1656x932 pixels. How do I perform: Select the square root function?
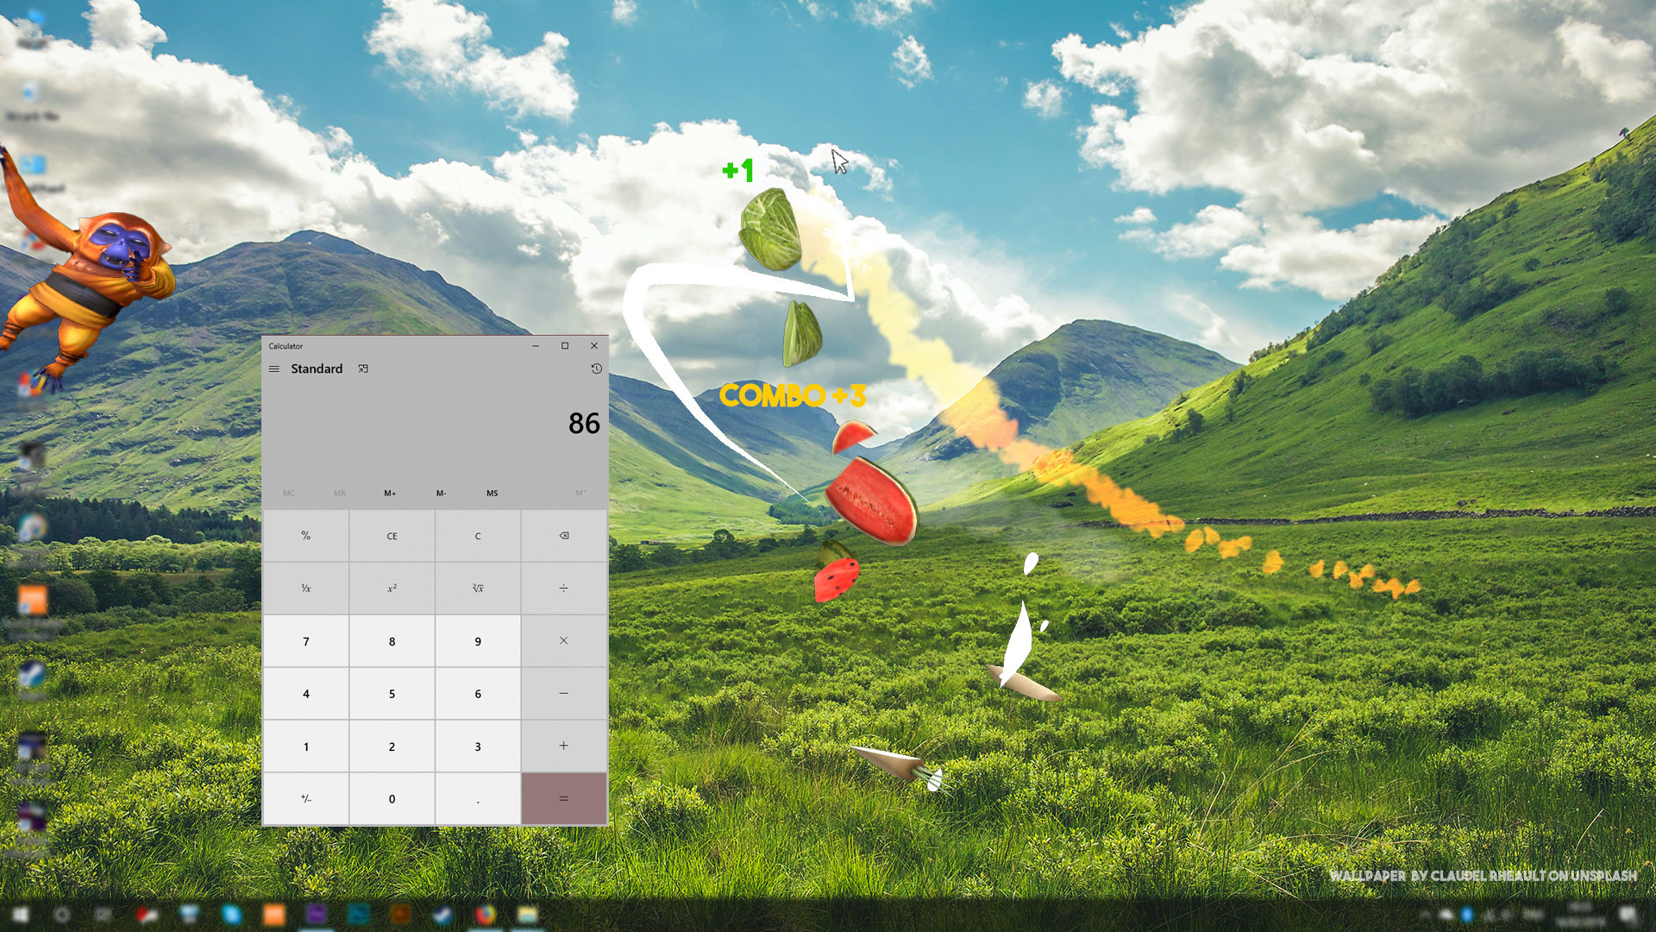click(x=478, y=588)
